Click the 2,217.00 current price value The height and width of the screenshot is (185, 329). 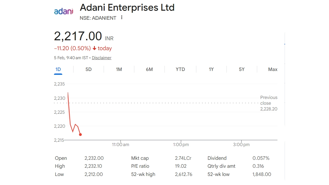(78, 36)
